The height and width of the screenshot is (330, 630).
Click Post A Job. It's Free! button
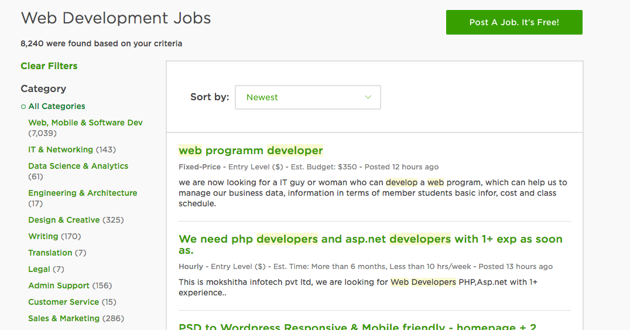point(514,22)
